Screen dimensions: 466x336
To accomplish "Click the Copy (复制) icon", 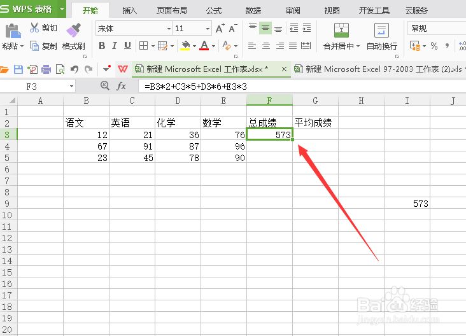I will tap(34, 46).
